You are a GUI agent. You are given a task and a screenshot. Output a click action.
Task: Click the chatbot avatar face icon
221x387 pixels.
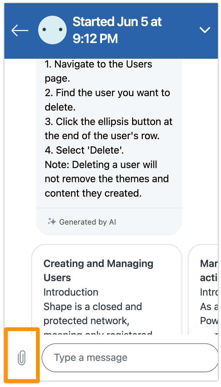[52, 30]
